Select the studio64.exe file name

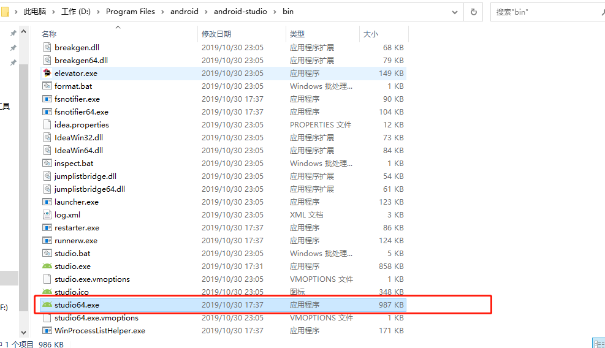[x=77, y=304]
